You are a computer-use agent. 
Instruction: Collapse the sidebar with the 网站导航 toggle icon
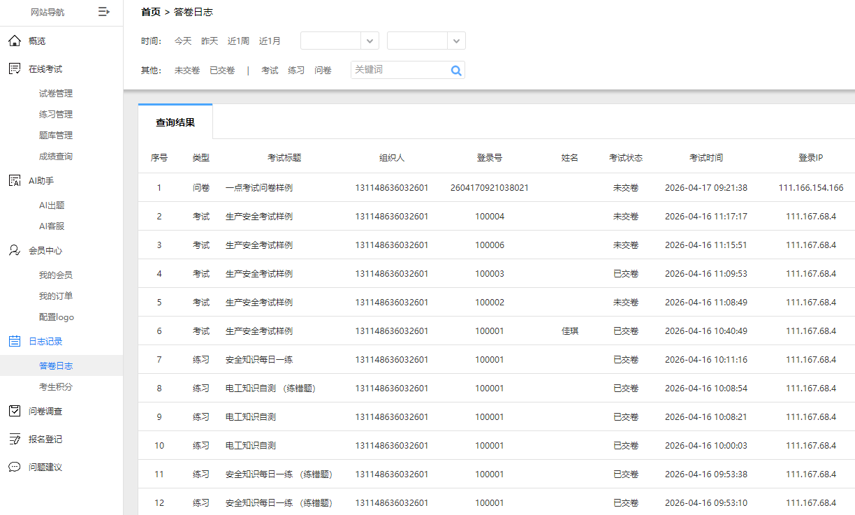(x=103, y=12)
